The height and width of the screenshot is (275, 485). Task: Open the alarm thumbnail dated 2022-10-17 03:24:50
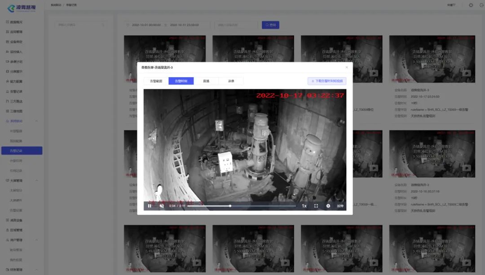pyautogui.click(x=432, y=59)
